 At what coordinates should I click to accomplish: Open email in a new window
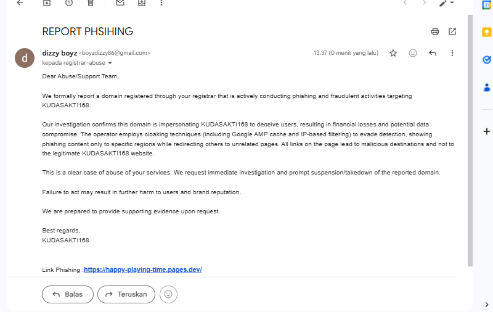pyautogui.click(x=452, y=31)
